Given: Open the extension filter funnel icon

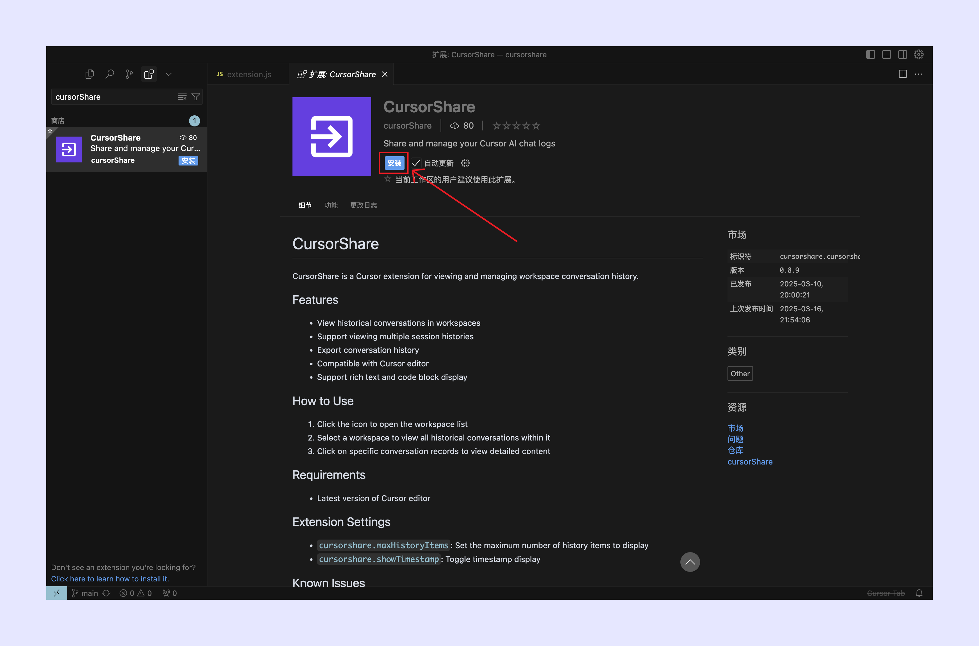Looking at the screenshot, I should [196, 97].
